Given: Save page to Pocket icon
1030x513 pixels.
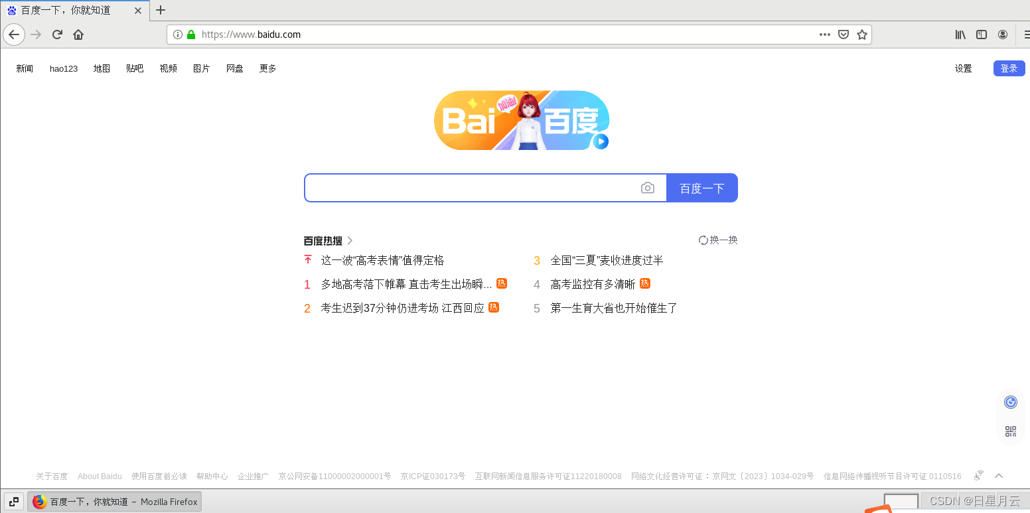Looking at the screenshot, I should 844,35.
